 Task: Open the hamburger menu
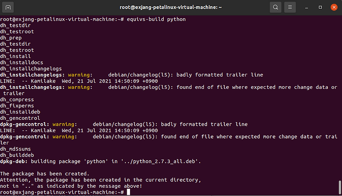[290, 7]
